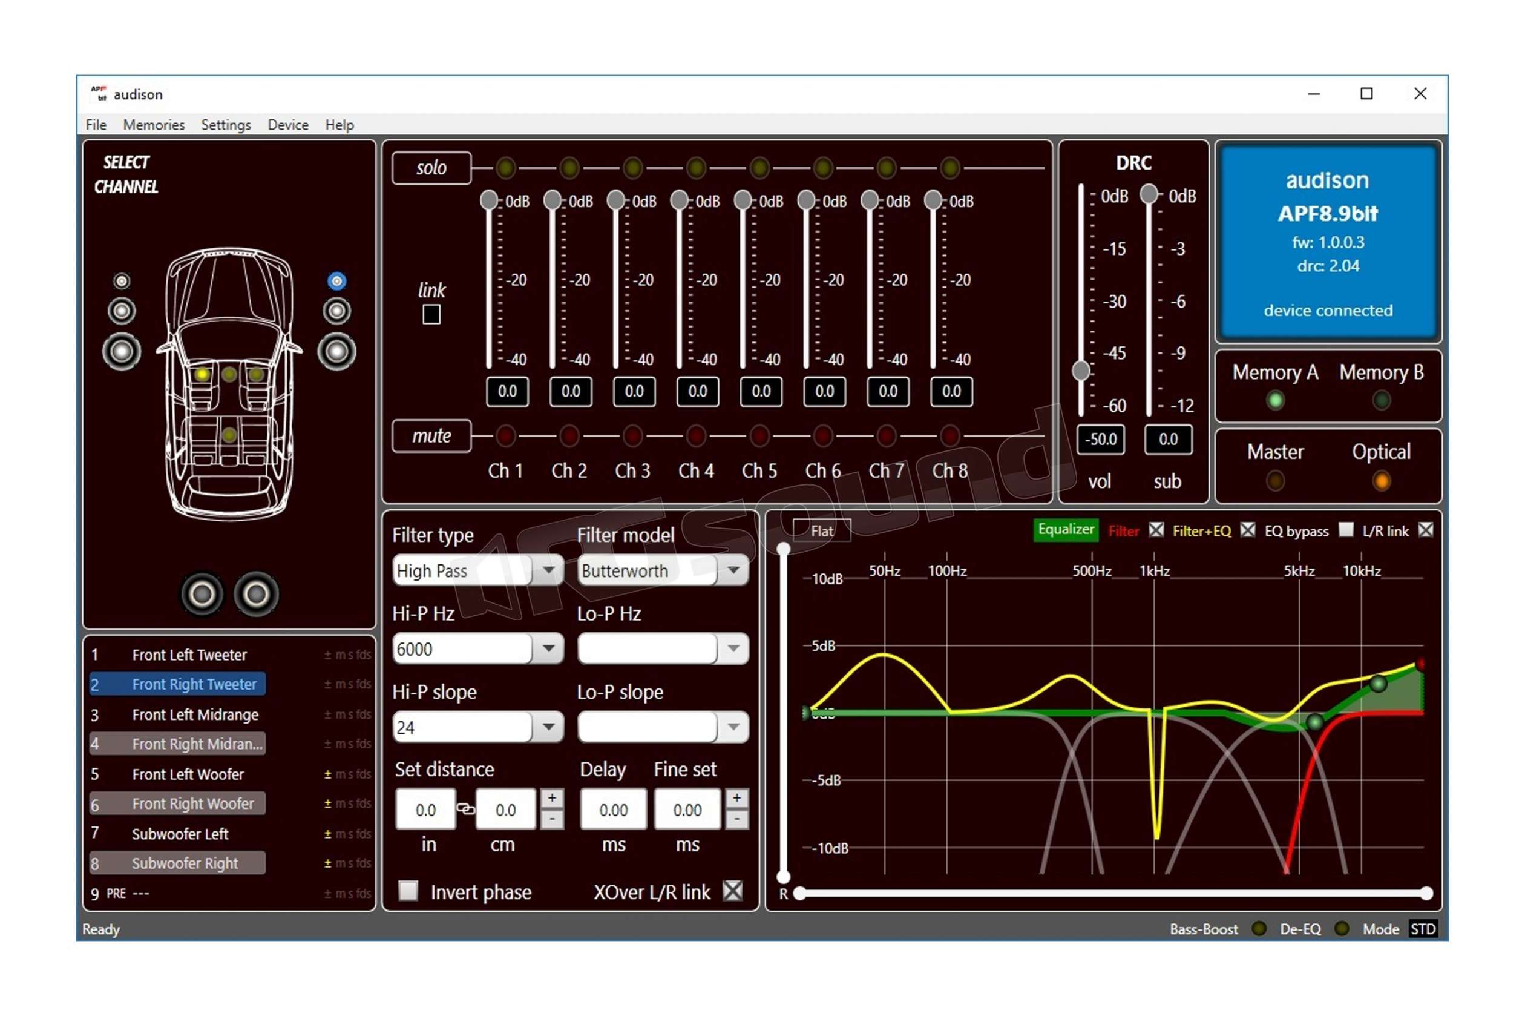Increase Set distance with plus button

[x=552, y=798]
